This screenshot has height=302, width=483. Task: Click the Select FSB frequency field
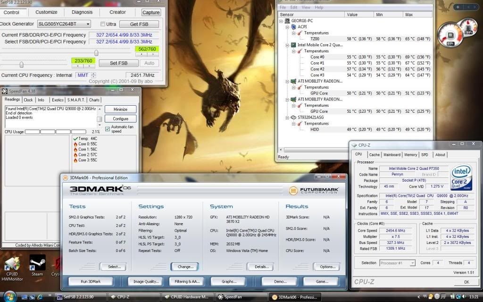coord(124,42)
